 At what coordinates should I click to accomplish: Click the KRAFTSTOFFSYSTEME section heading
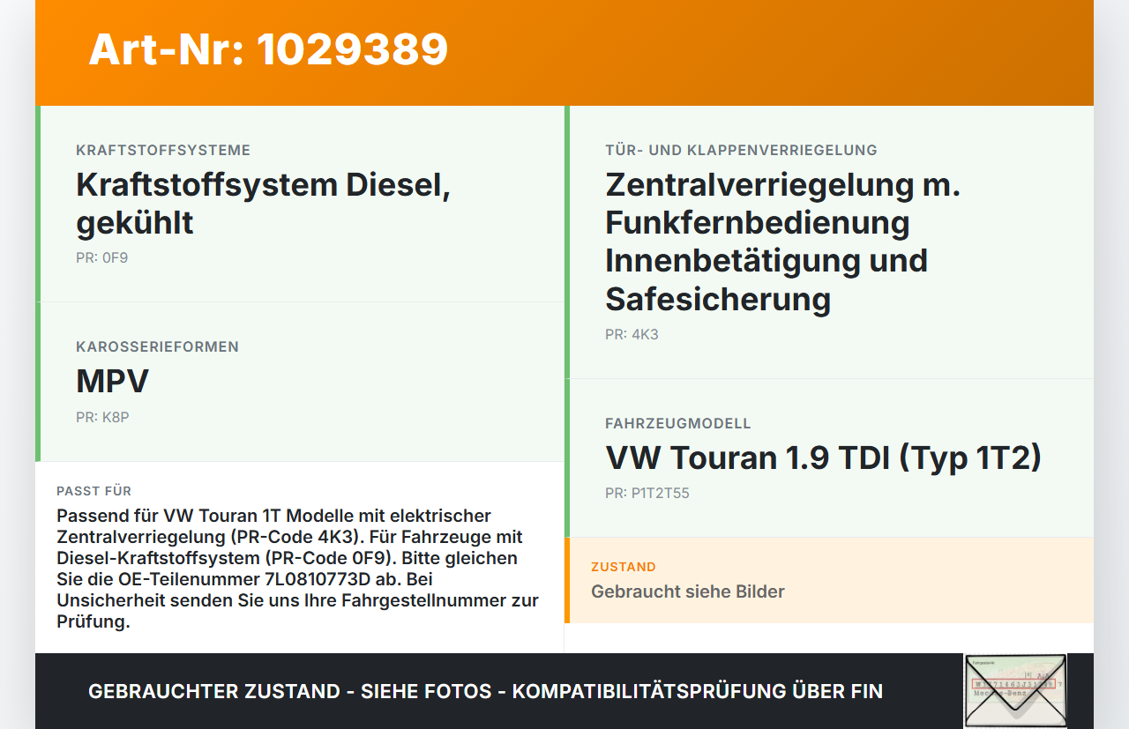[x=163, y=150]
